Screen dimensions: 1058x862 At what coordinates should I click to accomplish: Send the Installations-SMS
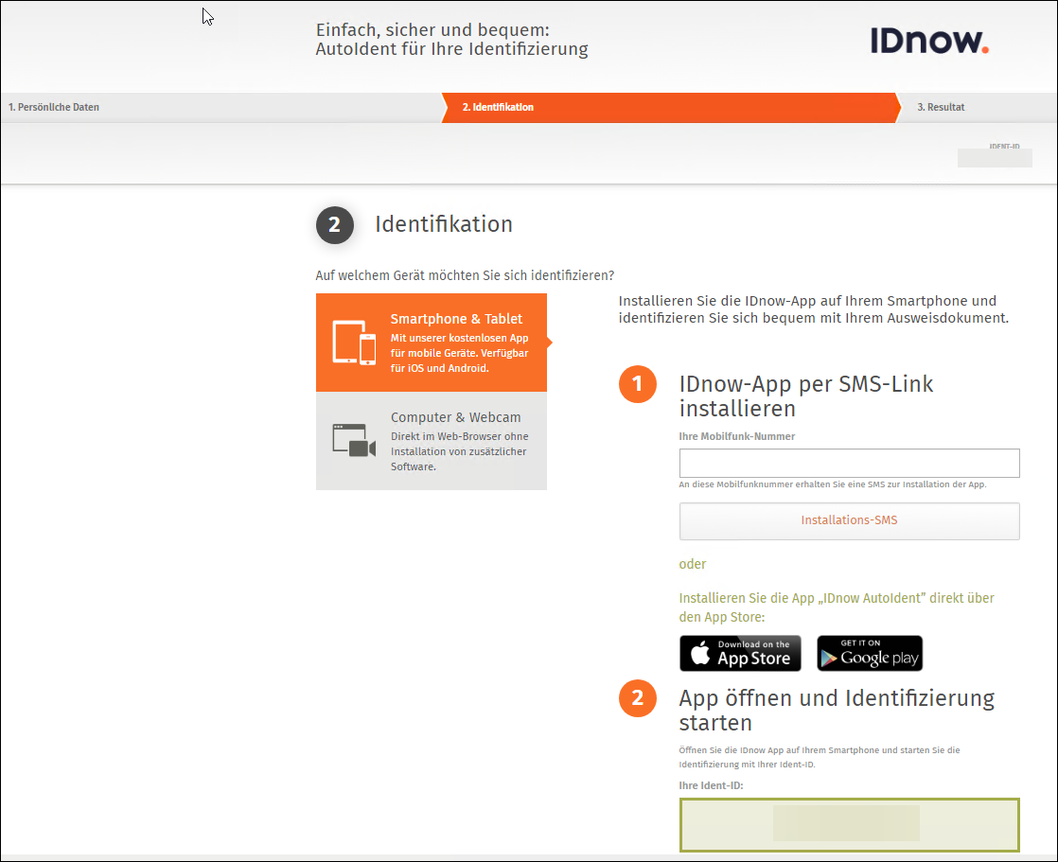(x=849, y=520)
